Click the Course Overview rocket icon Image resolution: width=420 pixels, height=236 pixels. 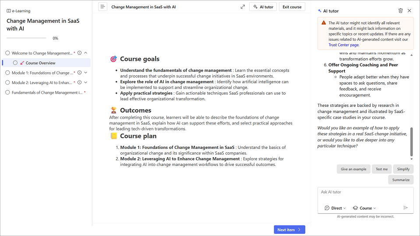pyautogui.click(x=22, y=63)
